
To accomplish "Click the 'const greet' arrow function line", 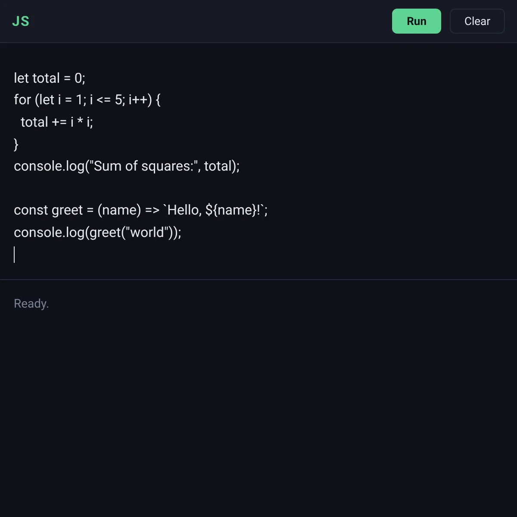I will tap(141, 210).
